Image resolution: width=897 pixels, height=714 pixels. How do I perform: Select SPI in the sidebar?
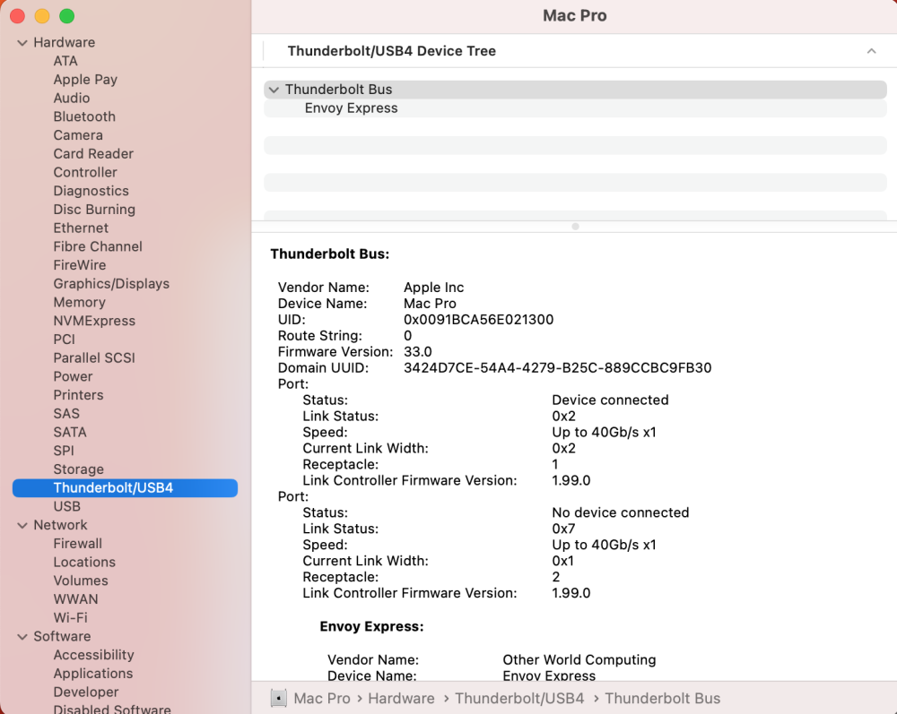[64, 451]
